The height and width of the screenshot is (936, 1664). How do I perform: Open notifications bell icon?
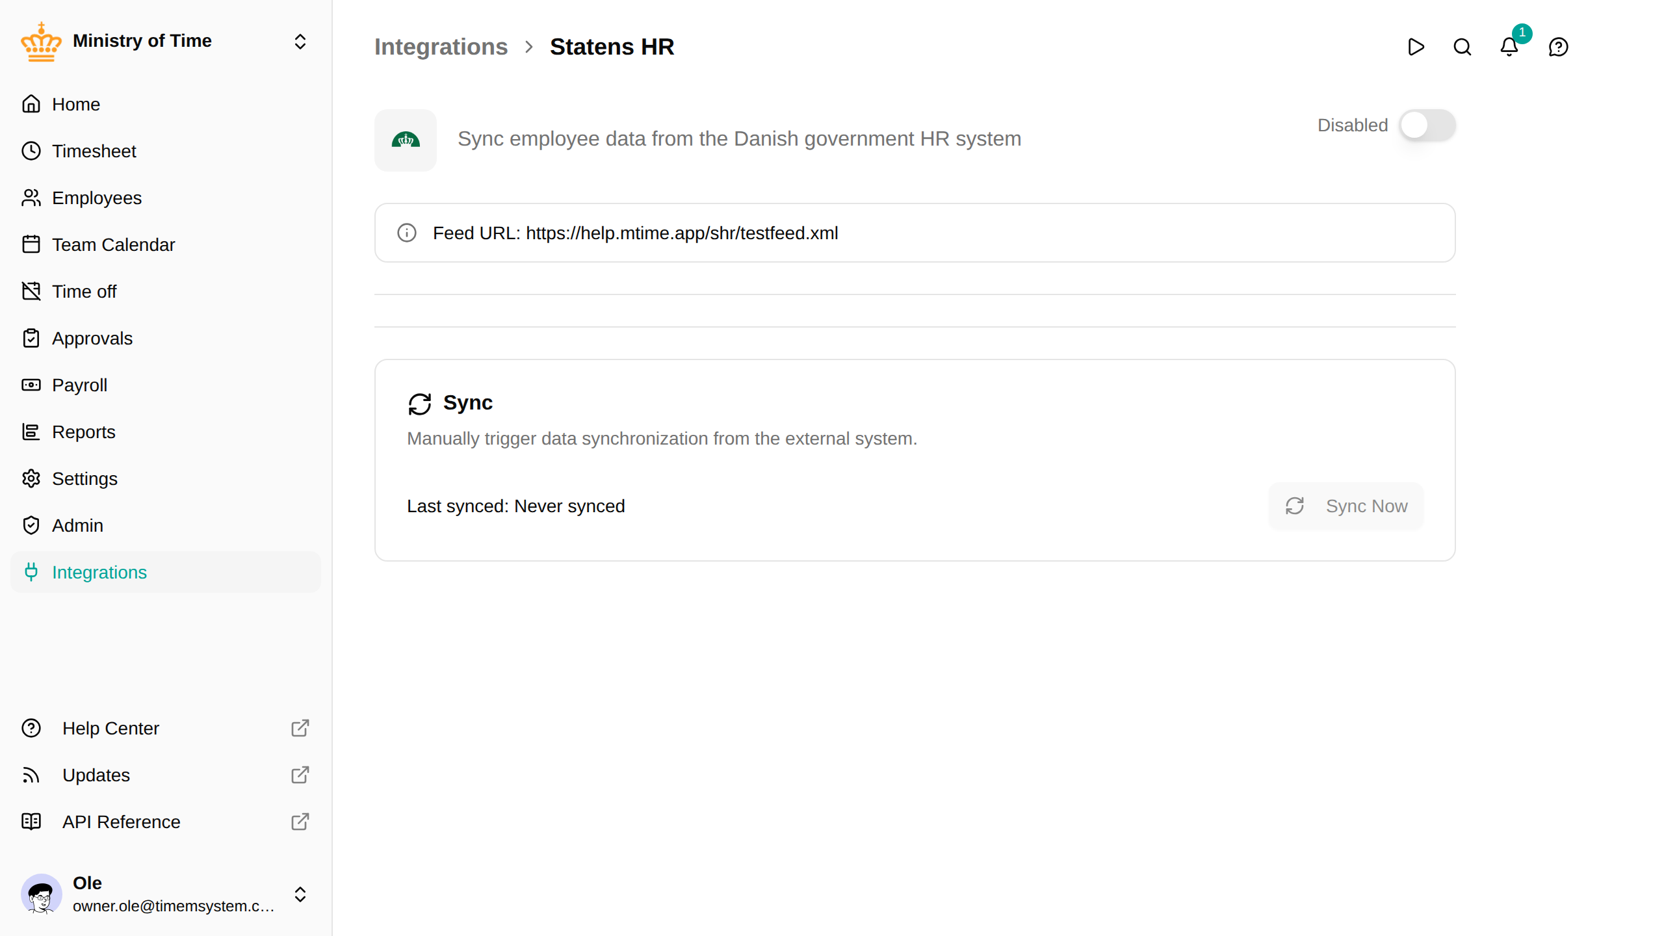coord(1509,47)
